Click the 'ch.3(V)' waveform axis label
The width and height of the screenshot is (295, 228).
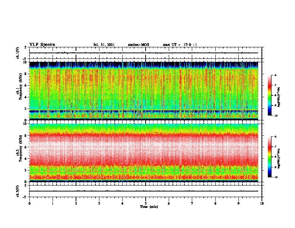(x=18, y=191)
